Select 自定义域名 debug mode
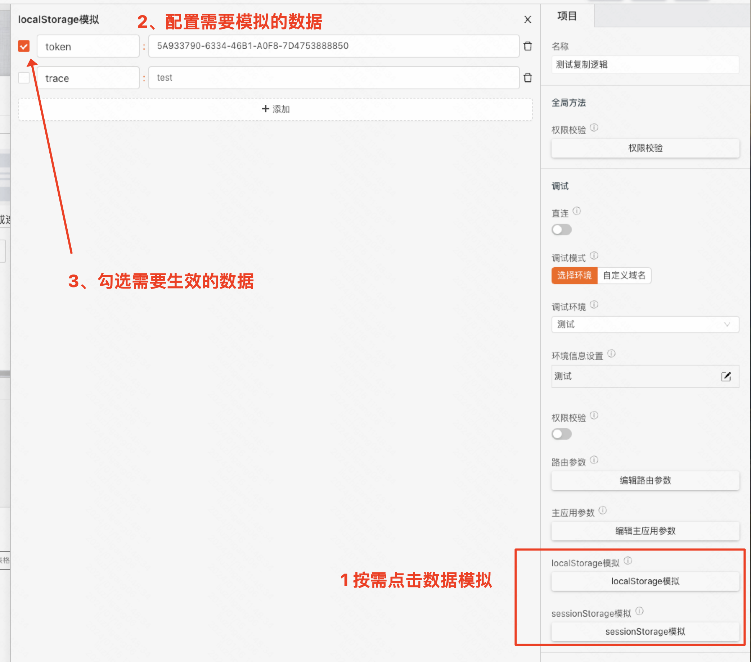 (x=624, y=275)
